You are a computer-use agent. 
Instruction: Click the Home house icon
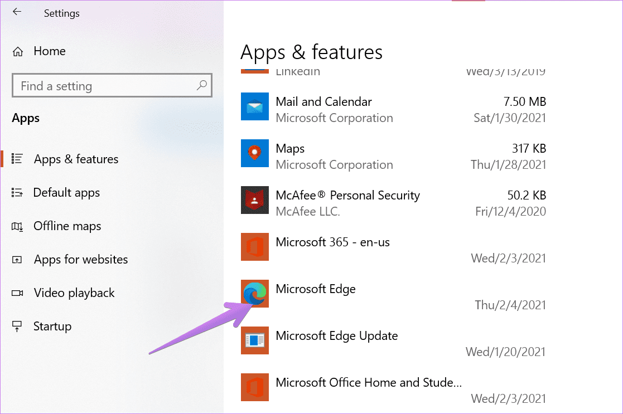tap(18, 52)
